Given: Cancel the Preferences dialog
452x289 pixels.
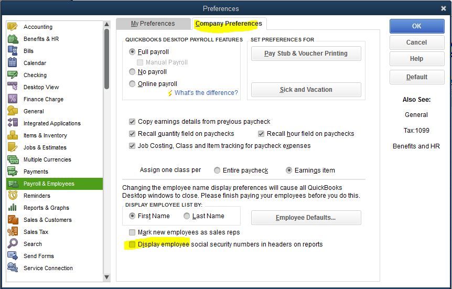Looking at the screenshot, I should pos(417,42).
